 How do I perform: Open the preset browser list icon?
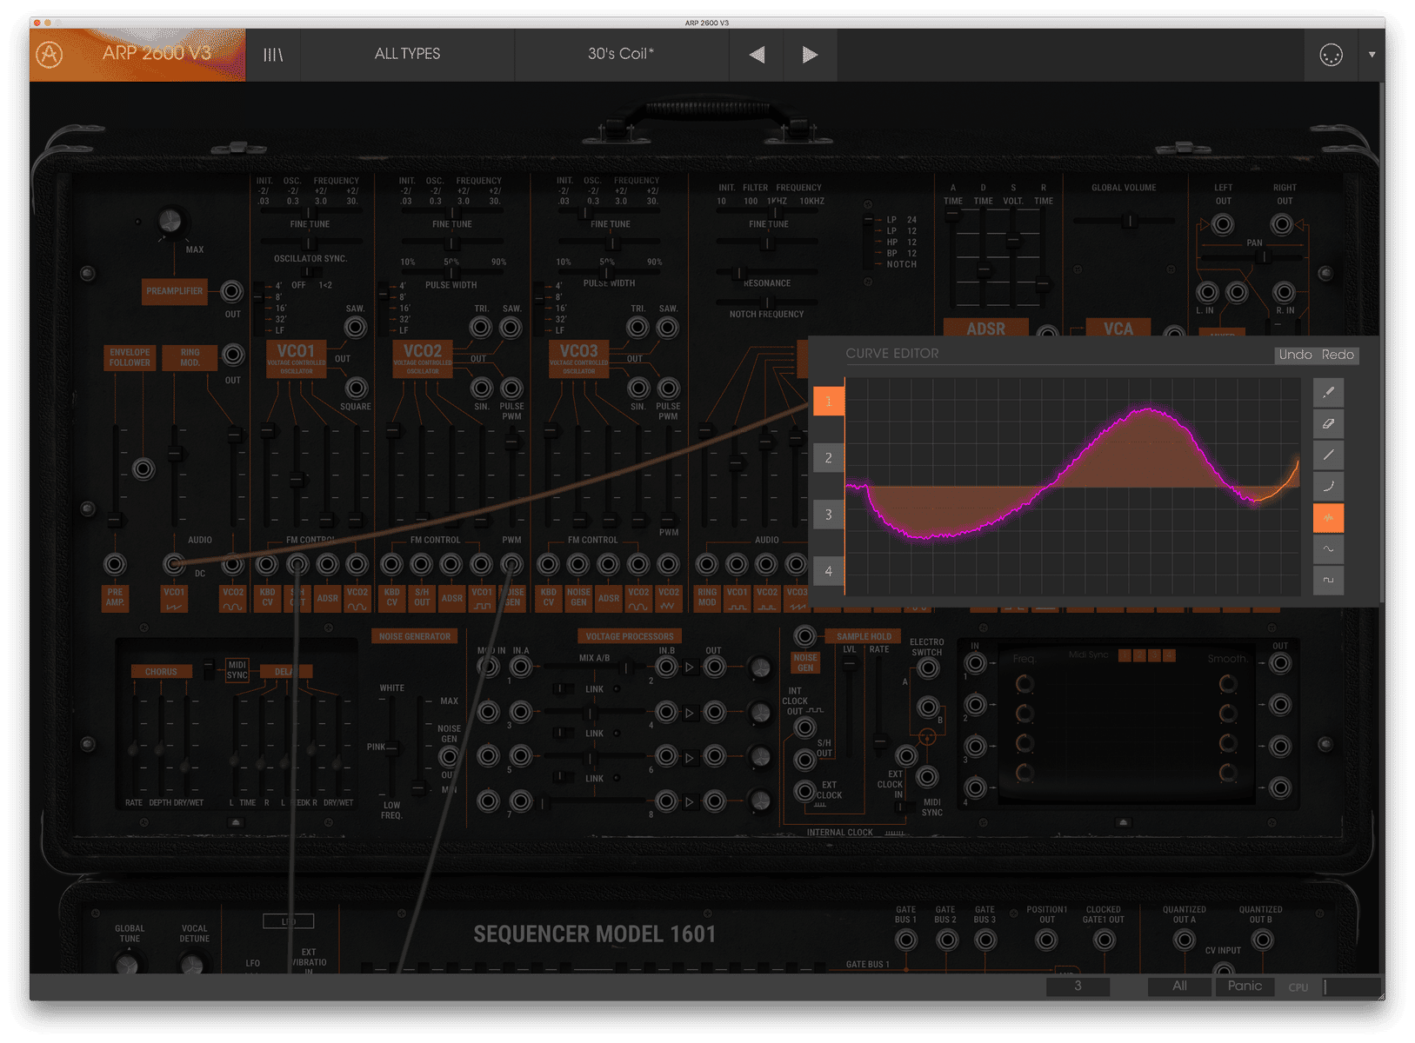(x=273, y=54)
